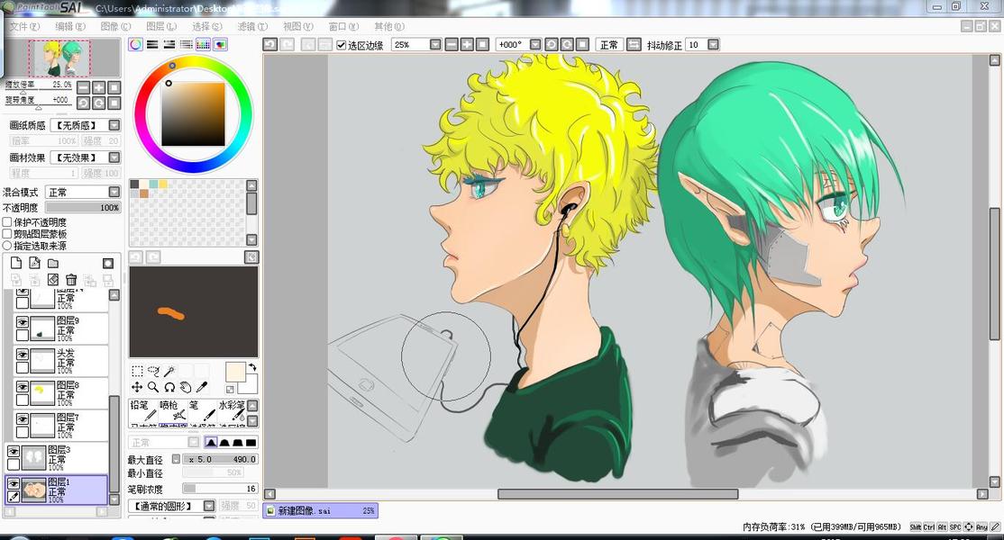Create a new linework layer
1004x540 pixels.
click(34, 263)
